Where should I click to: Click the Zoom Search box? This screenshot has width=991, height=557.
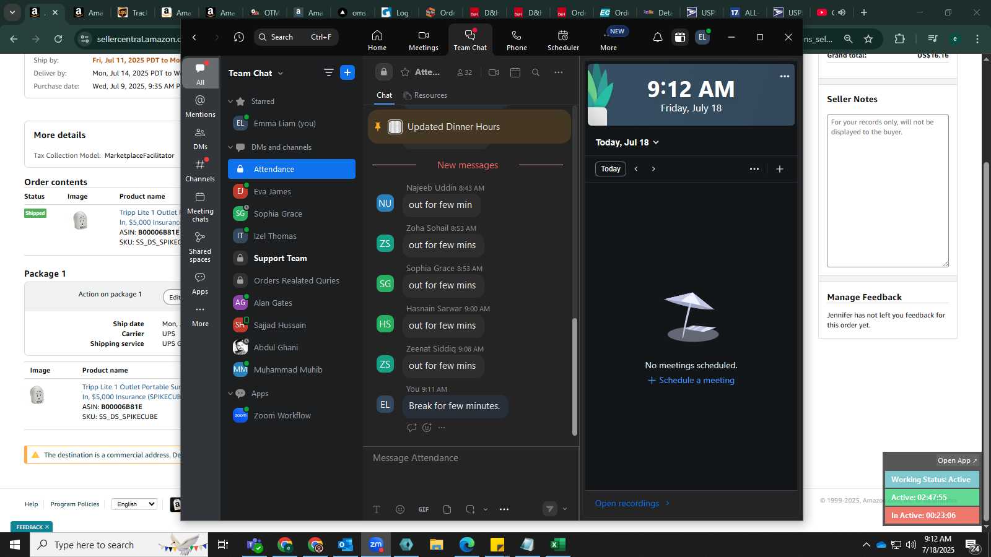(296, 37)
